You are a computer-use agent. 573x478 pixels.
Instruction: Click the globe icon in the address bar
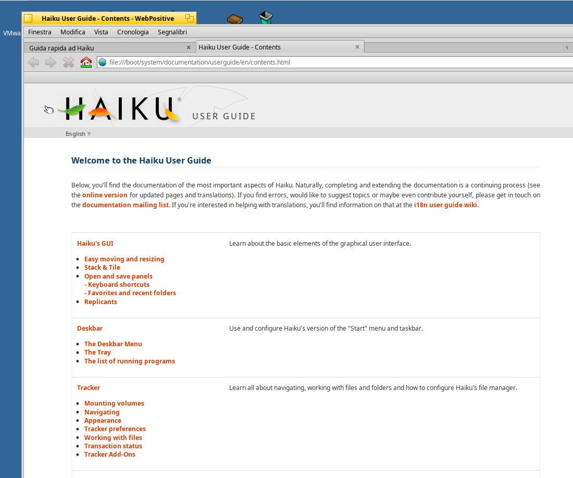click(x=103, y=62)
